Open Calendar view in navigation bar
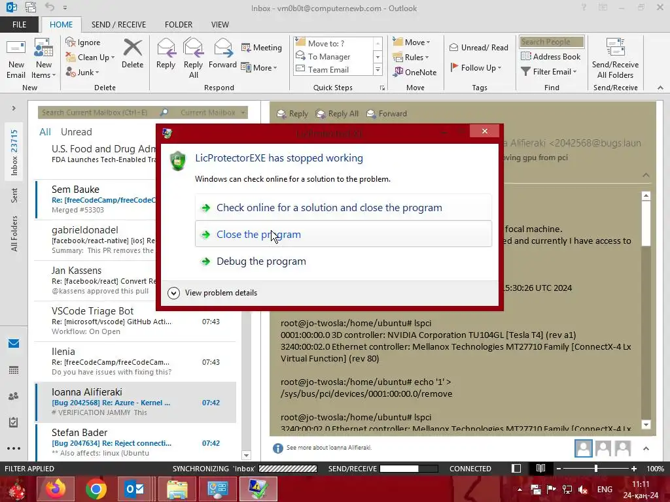Screen dimensions: 670x502 tap(14, 370)
